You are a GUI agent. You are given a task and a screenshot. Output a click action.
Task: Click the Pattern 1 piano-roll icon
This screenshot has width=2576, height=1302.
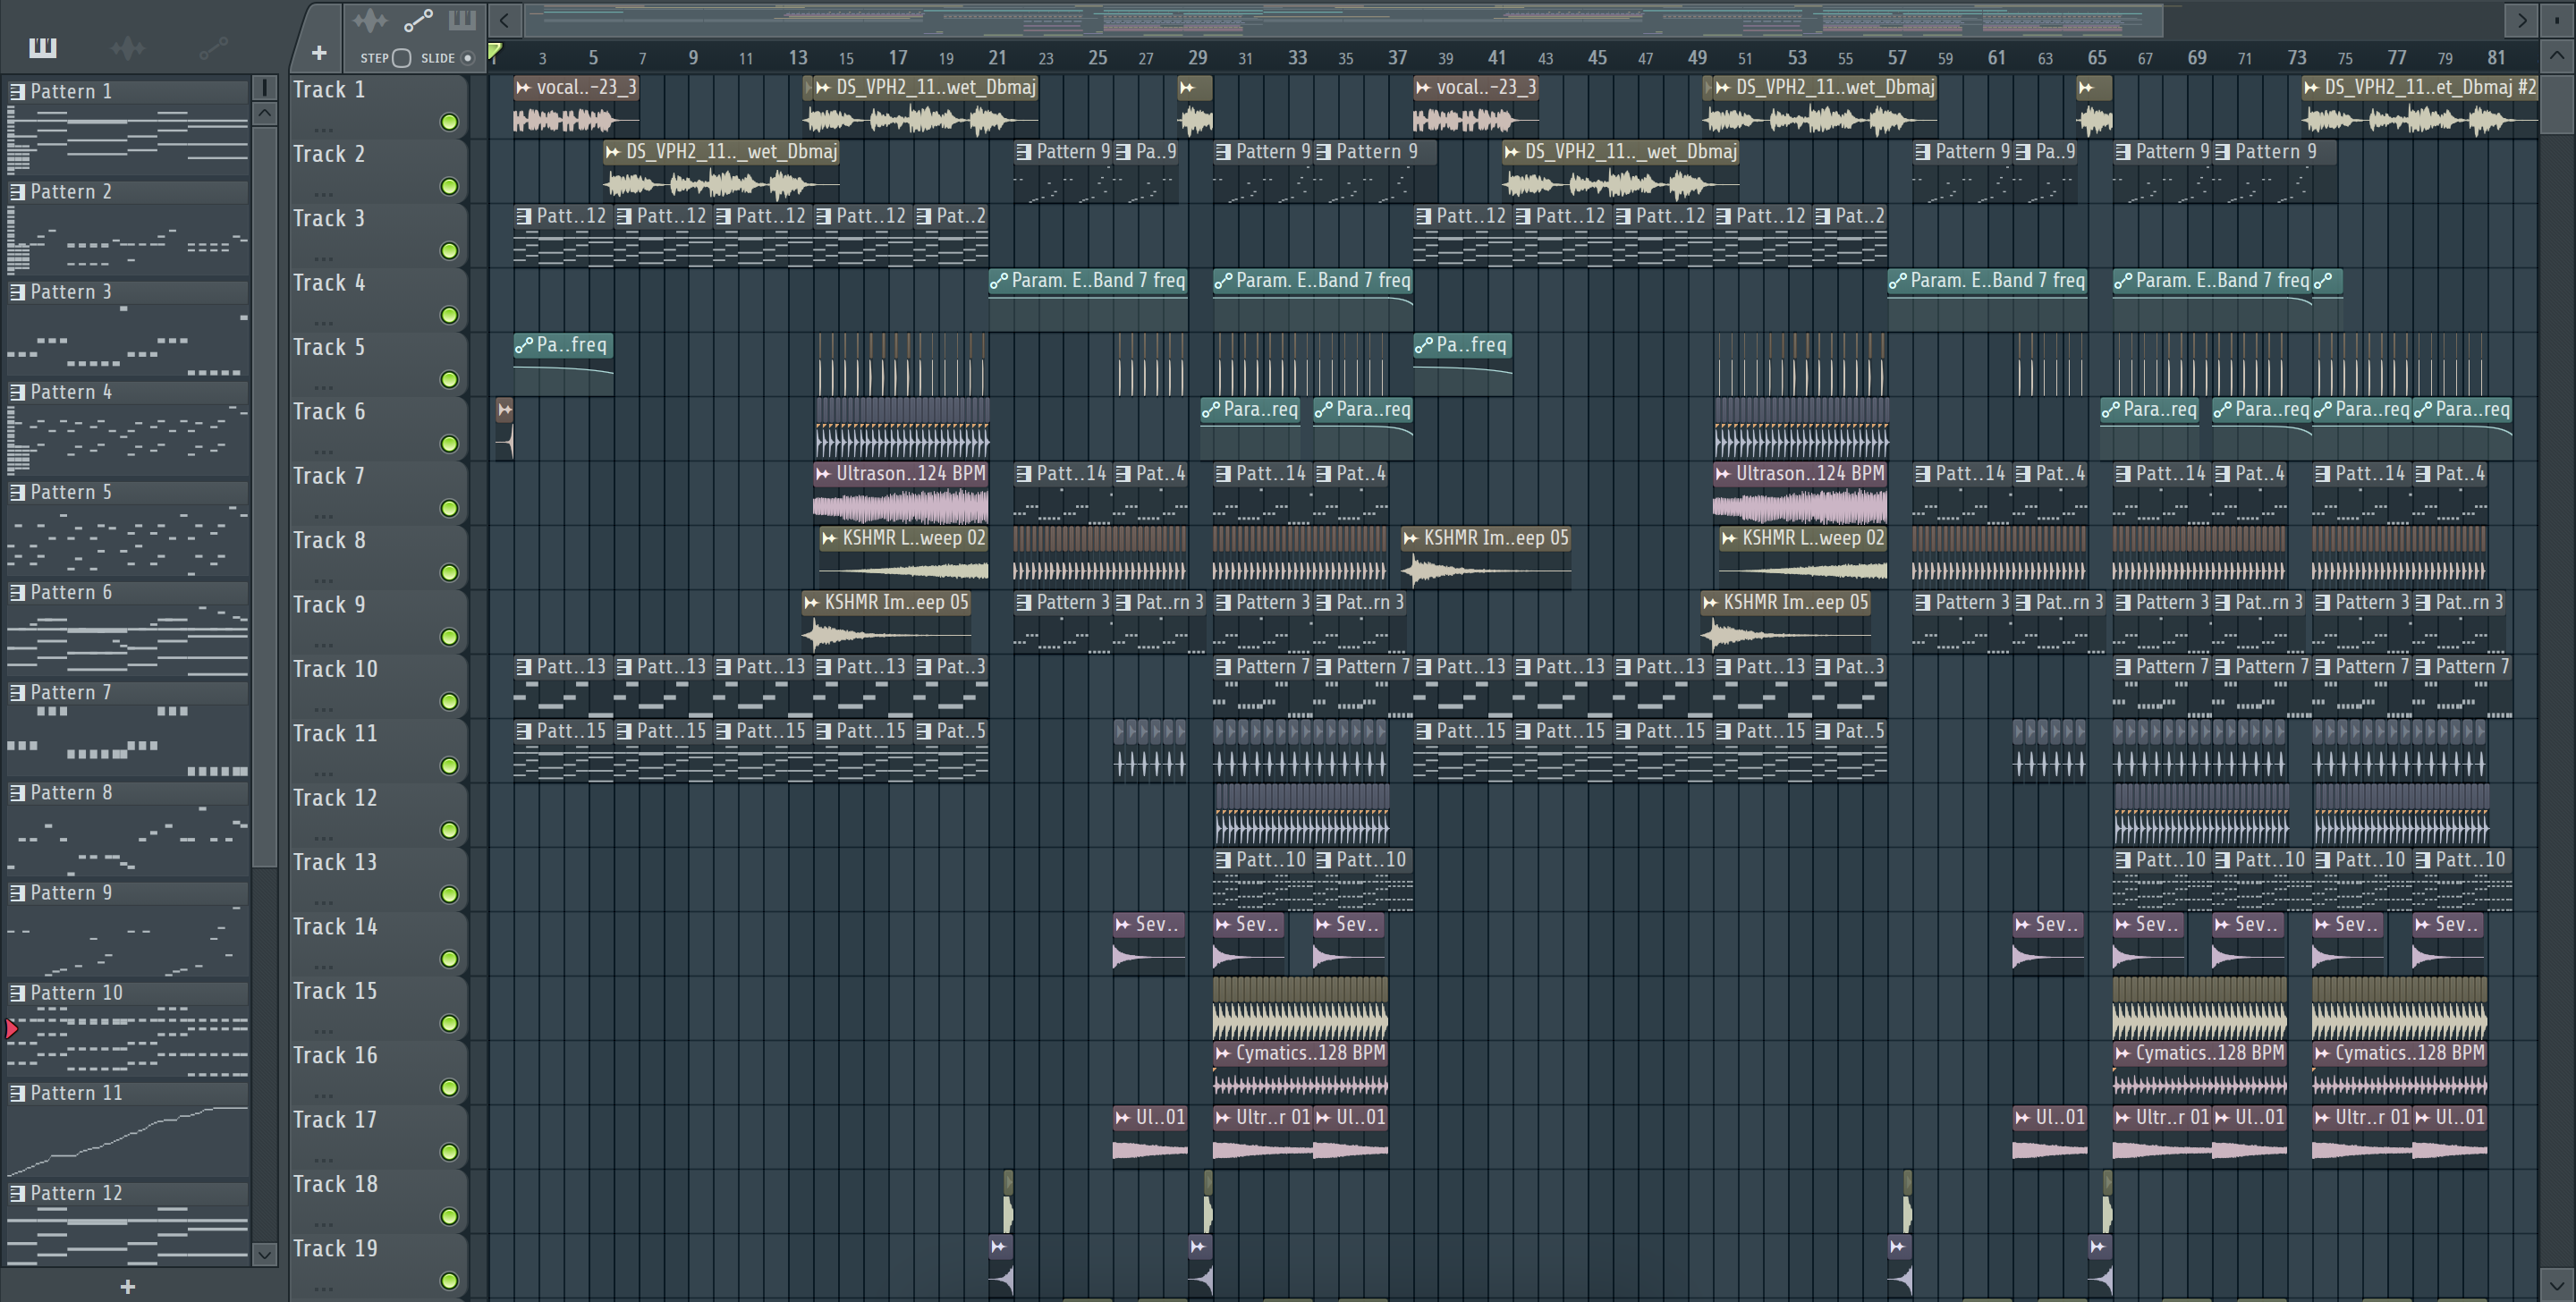tap(17, 91)
